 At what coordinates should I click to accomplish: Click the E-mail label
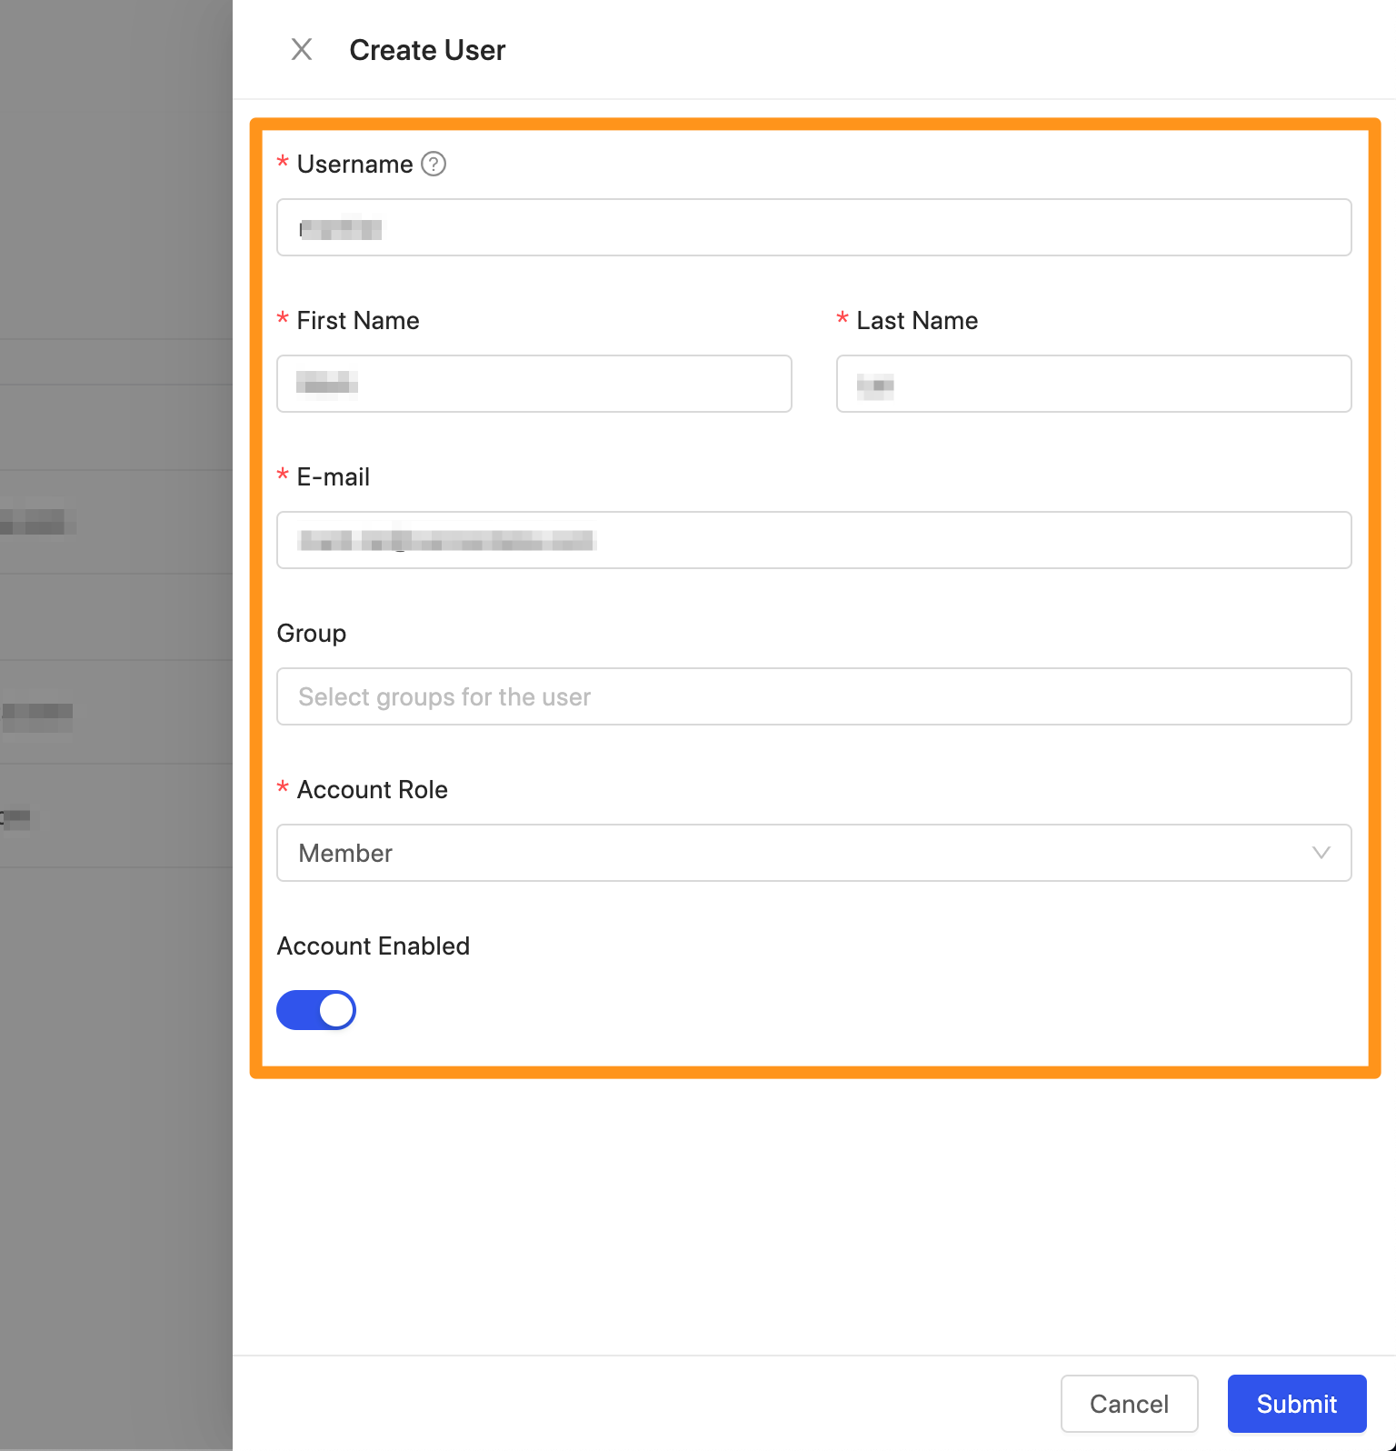click(334, 477)
